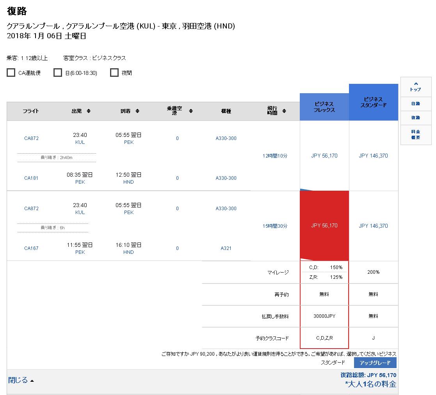Click the 16:10 翌日 arrival time

[x=128, y=245]
